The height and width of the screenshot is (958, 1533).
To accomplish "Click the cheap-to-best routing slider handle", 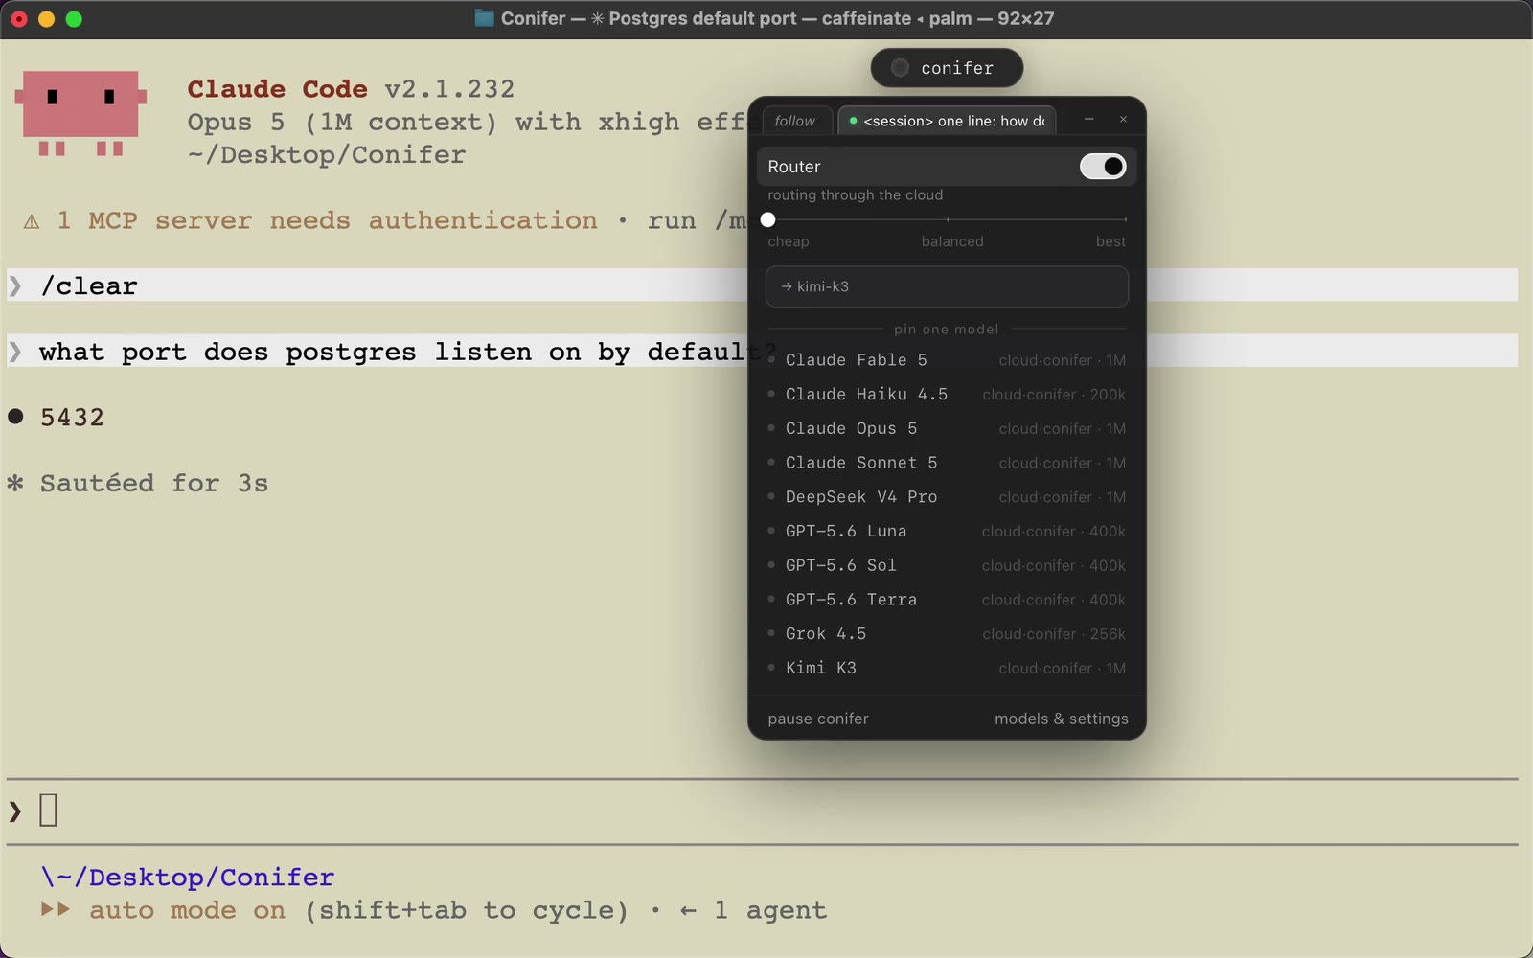I will point(767,219).
